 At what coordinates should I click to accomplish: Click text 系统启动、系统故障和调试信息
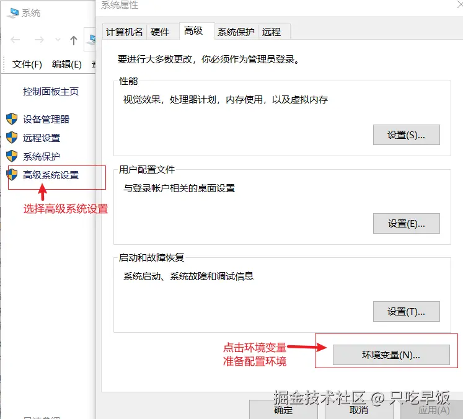coord(188,276)
